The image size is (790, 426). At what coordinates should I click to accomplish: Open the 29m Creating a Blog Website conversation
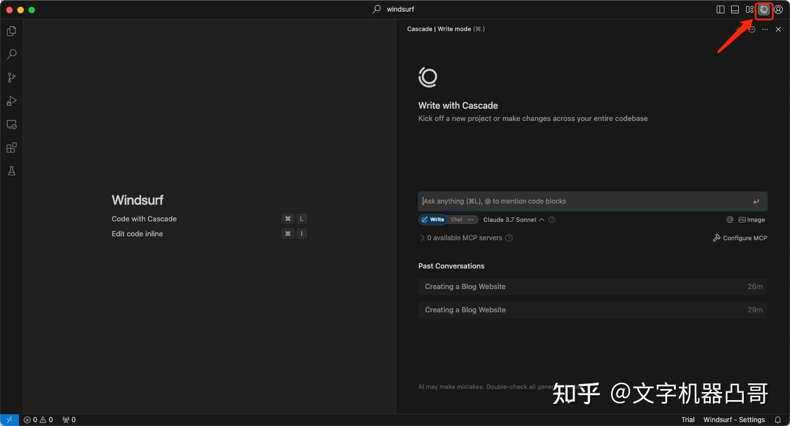pyautogui.click(x=592, y=310)
